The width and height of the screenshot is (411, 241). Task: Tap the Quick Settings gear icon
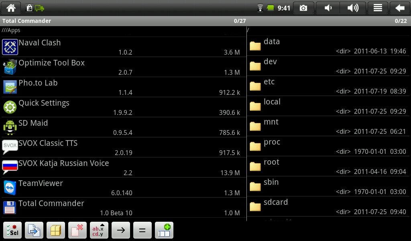pos(10,107)
